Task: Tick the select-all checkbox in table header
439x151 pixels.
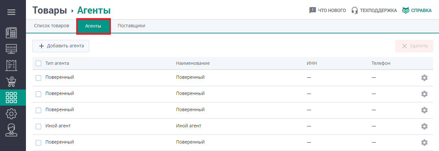Action: [39, 64]
